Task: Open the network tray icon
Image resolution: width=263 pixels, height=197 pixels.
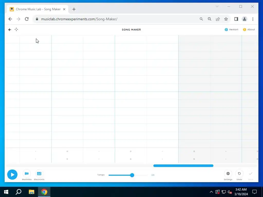Action: coord(224,192)
